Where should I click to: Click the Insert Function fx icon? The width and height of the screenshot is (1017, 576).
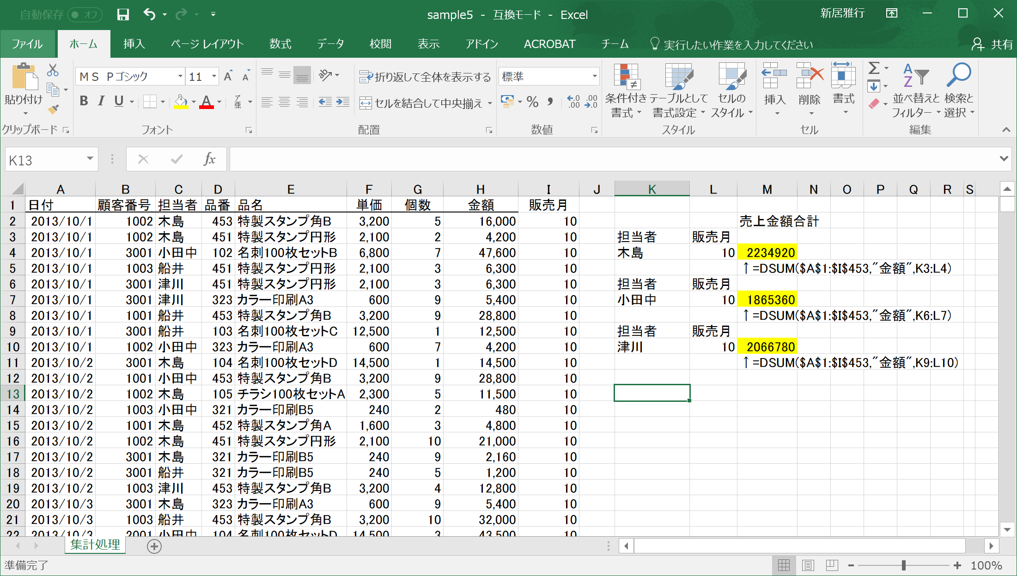click(209, 159)
